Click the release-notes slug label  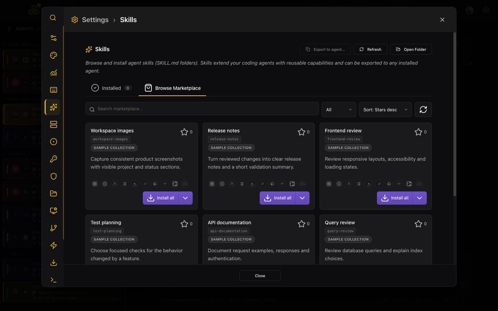click(224, 139)
